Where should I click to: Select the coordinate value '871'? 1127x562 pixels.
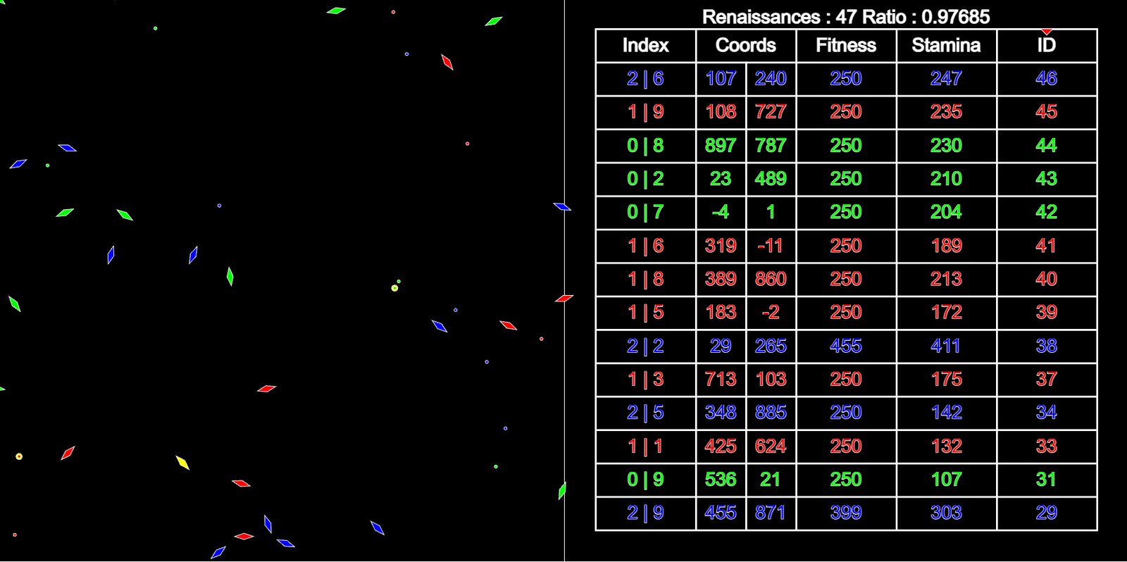tap(771, 513)
